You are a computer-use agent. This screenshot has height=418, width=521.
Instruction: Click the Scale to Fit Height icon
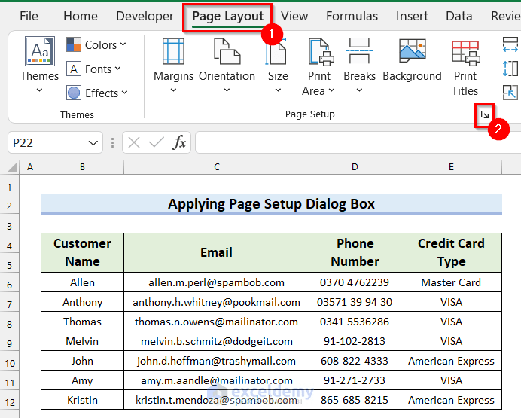coord(510,69)
